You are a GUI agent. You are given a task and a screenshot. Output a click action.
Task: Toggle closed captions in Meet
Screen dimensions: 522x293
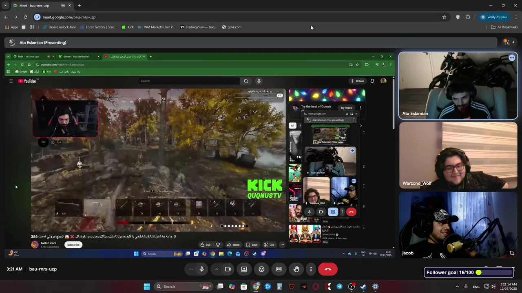point(279,269)
